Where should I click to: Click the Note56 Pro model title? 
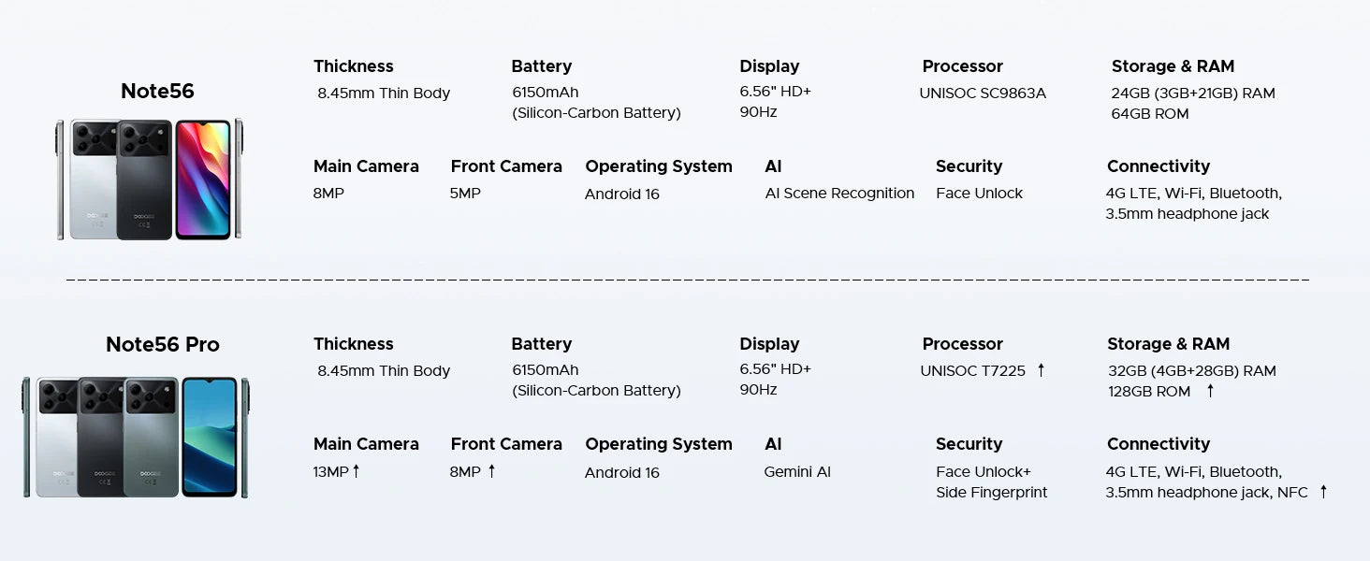(163, 344)
